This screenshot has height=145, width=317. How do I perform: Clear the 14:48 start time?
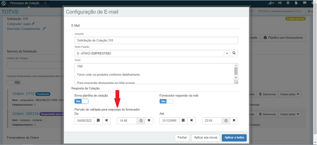tap(149, 120)
